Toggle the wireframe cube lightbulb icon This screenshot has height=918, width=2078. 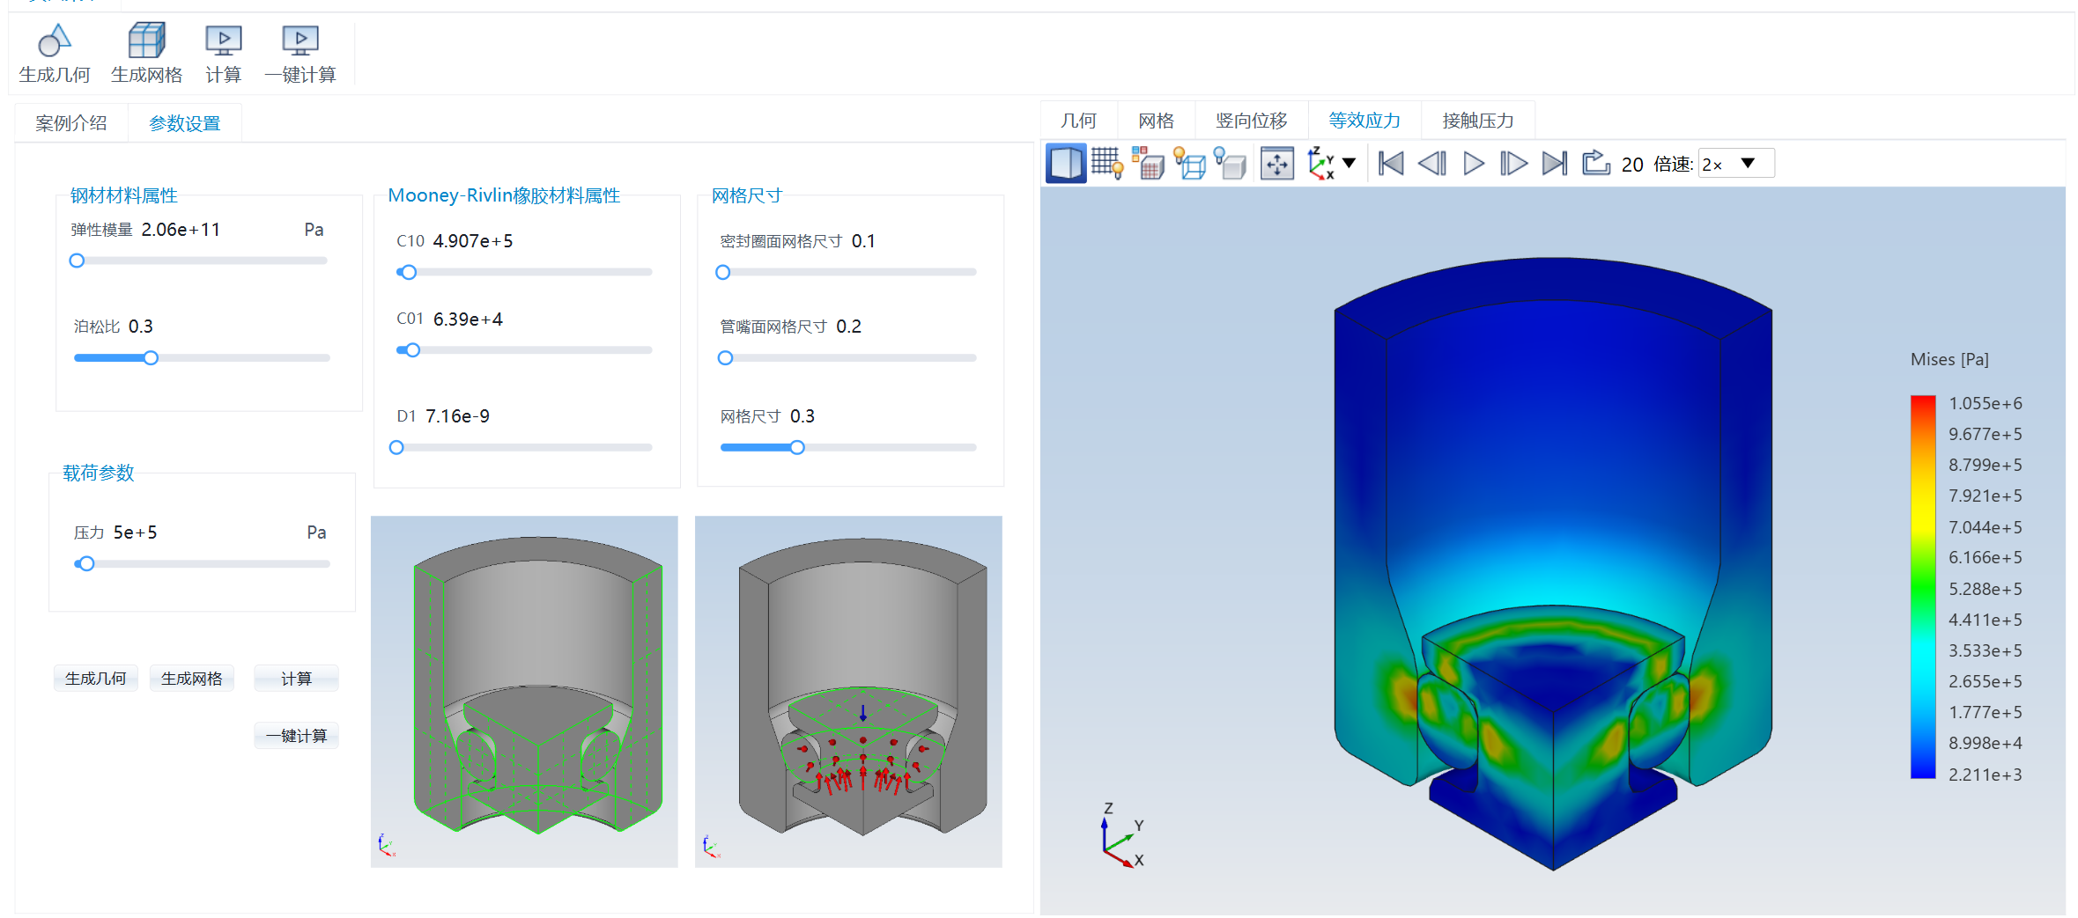(x=1190, y=164)
